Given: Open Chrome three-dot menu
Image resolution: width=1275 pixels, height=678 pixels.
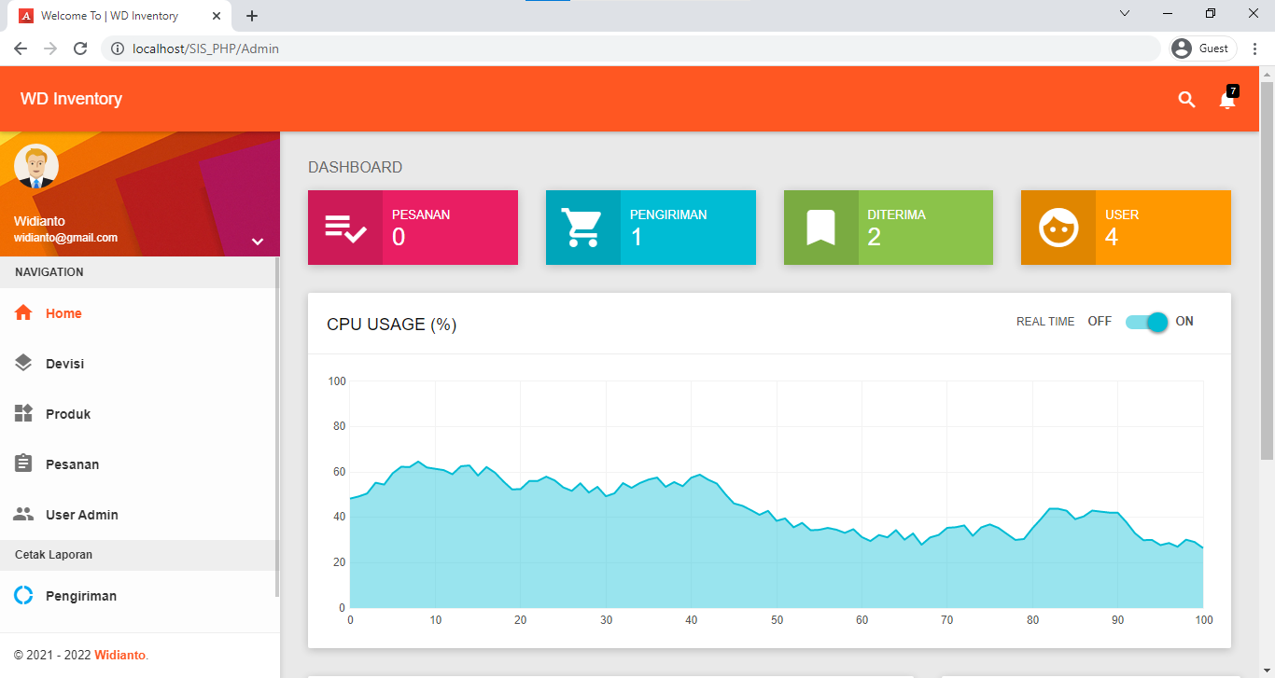Looking at the screenshot, I should (1256, 48).
